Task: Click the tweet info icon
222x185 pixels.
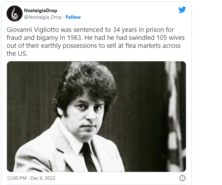Action: [182, 178]
